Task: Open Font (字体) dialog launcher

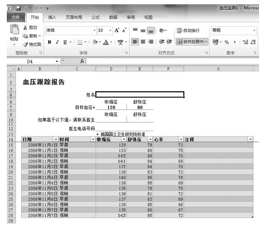Action: 126,53
